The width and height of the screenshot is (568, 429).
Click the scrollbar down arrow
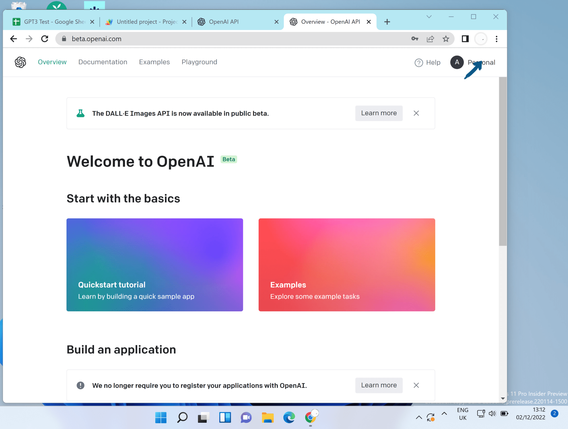click(503, 399)
